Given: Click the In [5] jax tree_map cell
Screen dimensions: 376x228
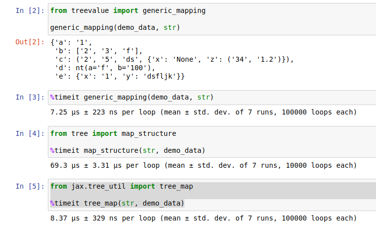Looking at the screenshot, I should pos(212,195).
